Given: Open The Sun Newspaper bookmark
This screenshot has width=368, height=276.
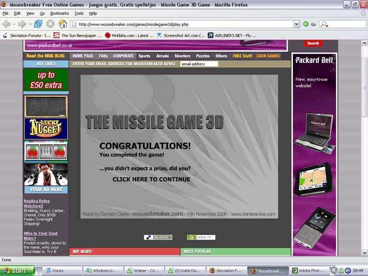Looking at the screenshot, I should point(77,36).
